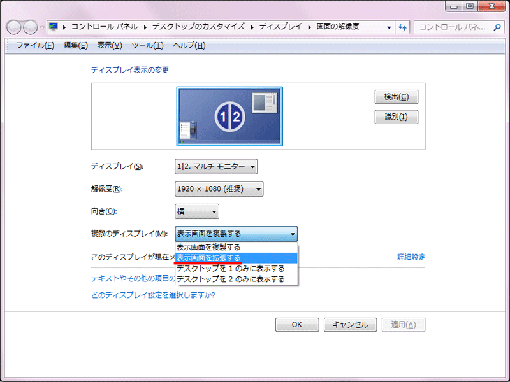This screenshot has height=382, width=510.
Task: Select the 1|2 monitor preview thumbnail
Action: pos(229,116)
